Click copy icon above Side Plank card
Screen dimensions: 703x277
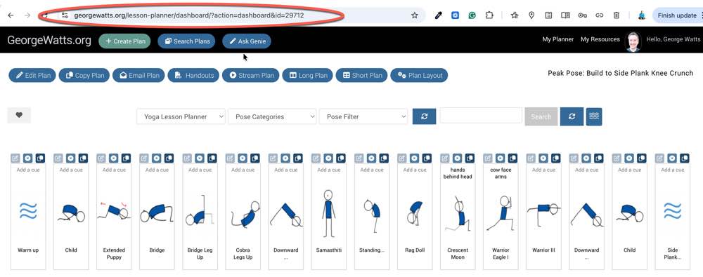click(685, 158)
